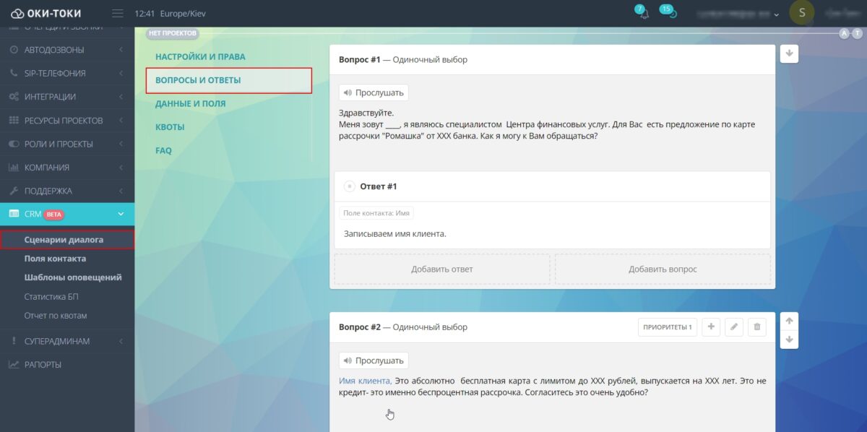
Task: Click Прослушать button in Вопрос #2
Action: point(374,360)
